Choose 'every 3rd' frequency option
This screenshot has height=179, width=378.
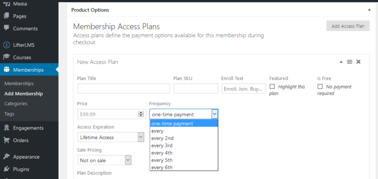click(x=162, y=145)
